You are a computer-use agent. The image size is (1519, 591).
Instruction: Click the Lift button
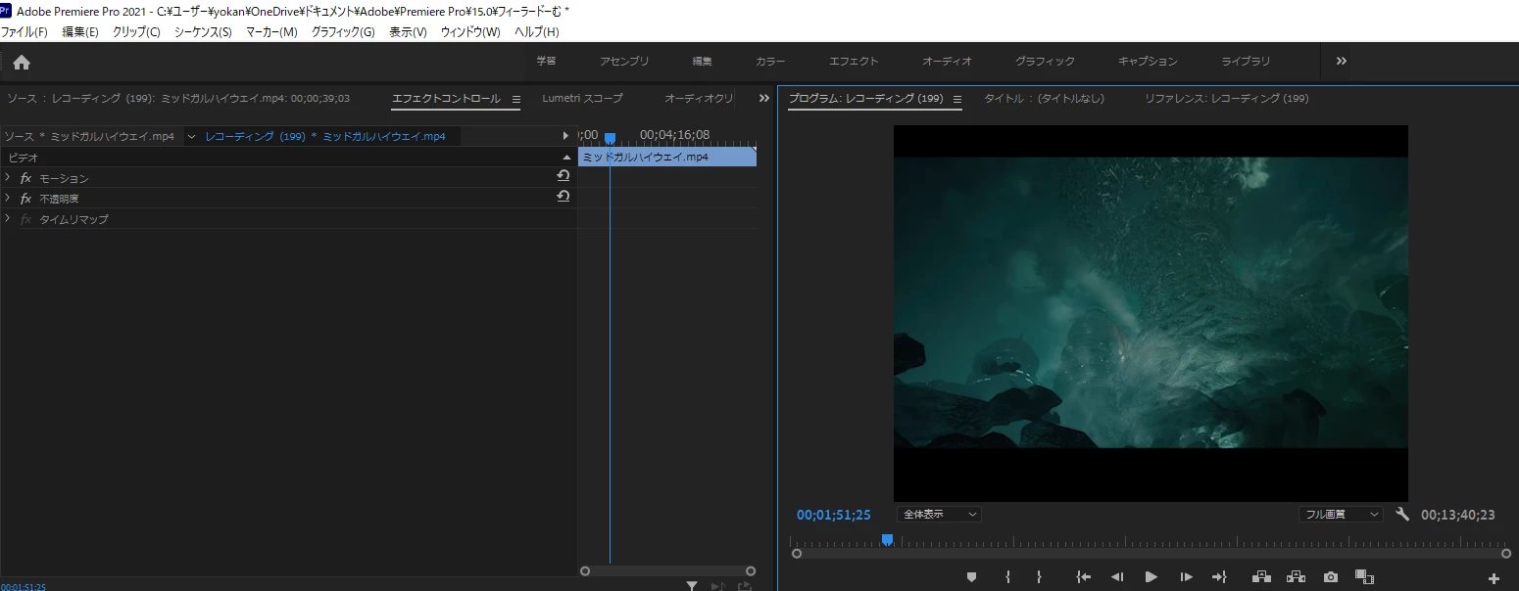point(1261,577)
